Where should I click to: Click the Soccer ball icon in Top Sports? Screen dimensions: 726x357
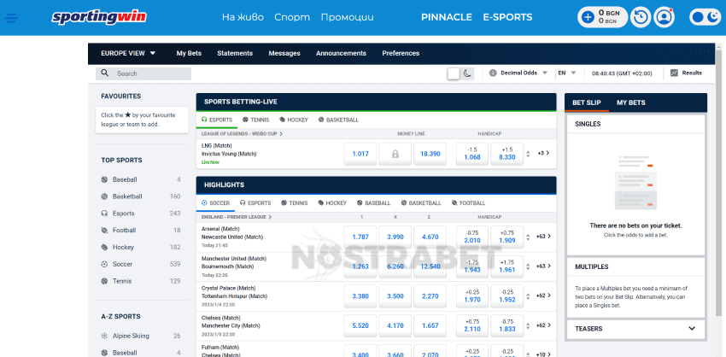pos(104,265)
